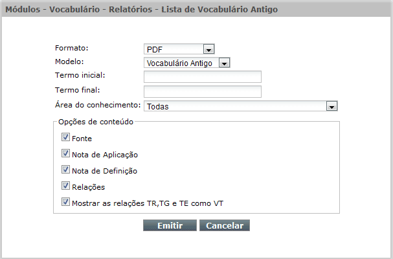Click the Opções de conteúdo group legend
The image size is (393, 259).
[x=96, y=122]
